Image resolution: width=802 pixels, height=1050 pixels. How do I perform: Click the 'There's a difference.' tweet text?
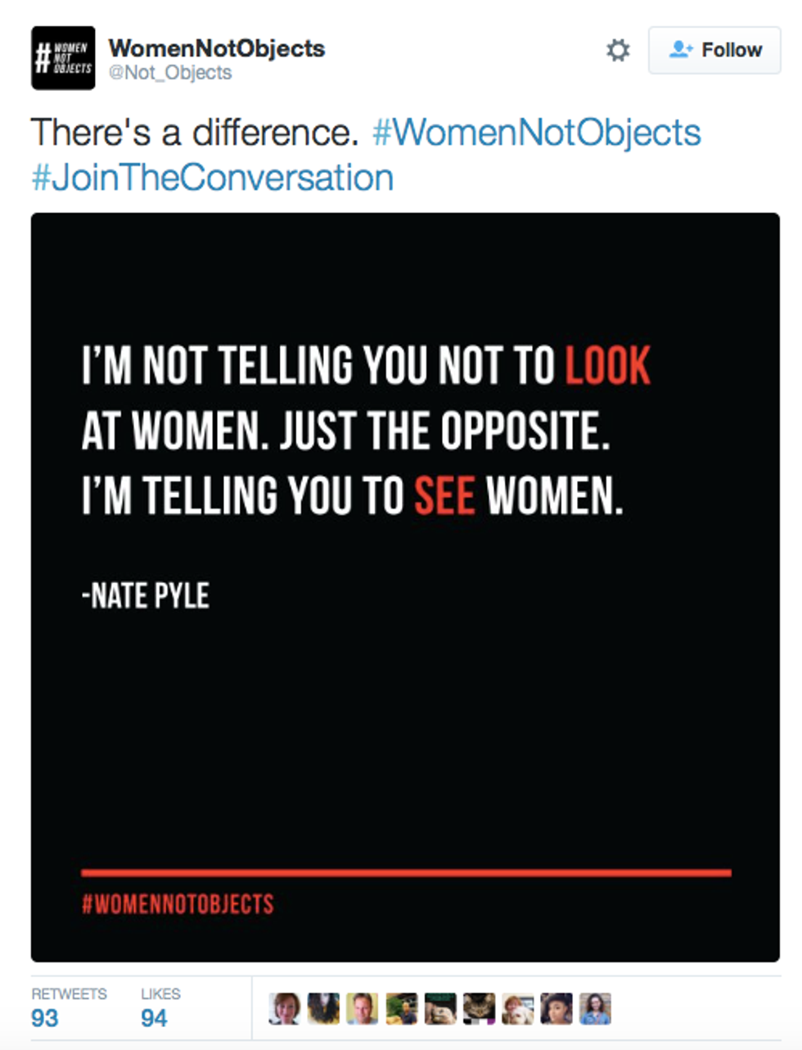pos(195,133)
